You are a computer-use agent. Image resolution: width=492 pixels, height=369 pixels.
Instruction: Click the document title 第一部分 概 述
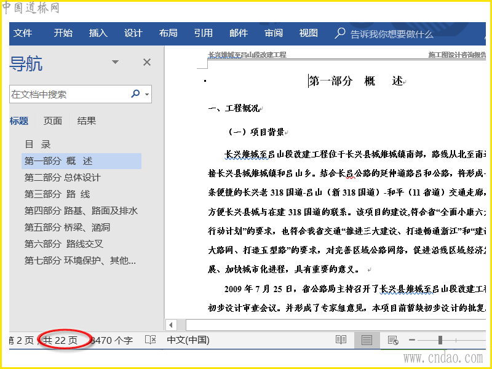pyautogui.click(x=356, y=81)
